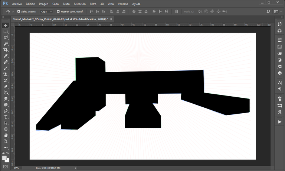The width and height of the screenshot is (285, 171).
Task: Click align left edges icon
Action: 111,11
